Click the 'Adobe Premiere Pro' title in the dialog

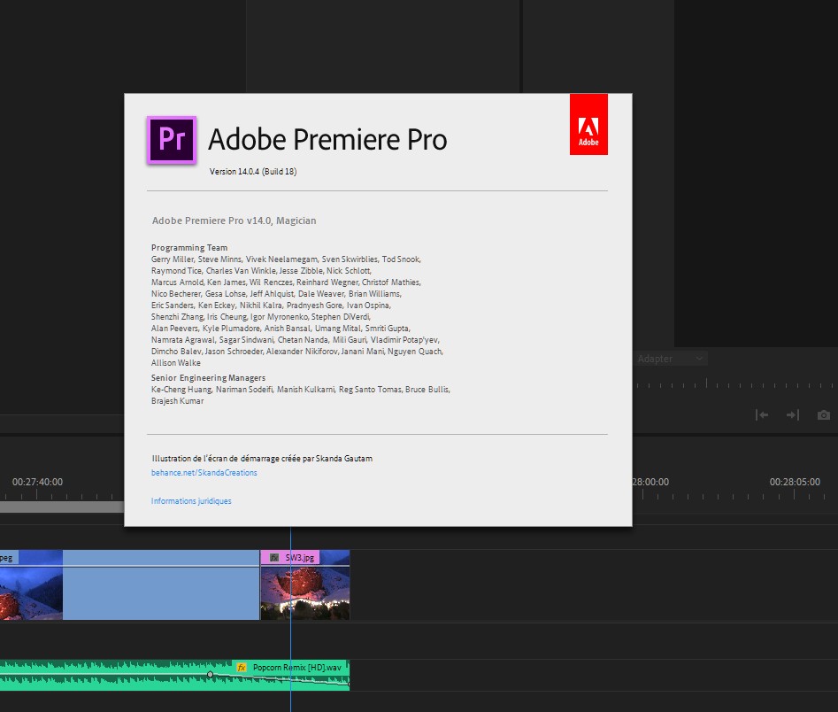point(327,140)
